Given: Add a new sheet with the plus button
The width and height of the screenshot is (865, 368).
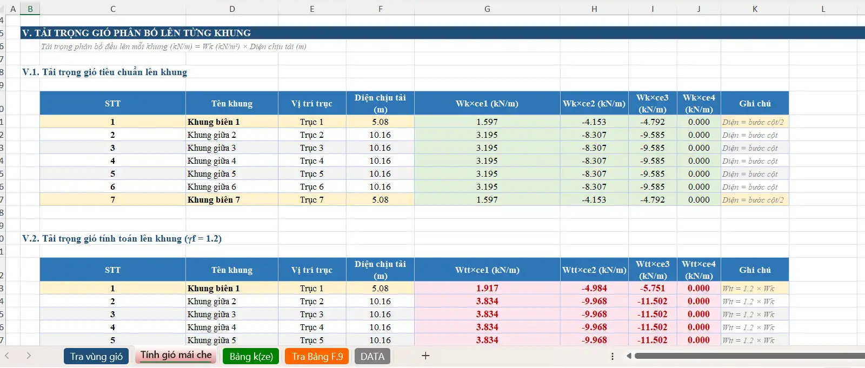Looking at the screenshot, I should [x=425, y=356].
